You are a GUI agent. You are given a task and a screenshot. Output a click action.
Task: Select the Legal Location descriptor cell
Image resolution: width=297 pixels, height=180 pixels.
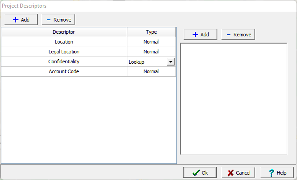(64, 52)
